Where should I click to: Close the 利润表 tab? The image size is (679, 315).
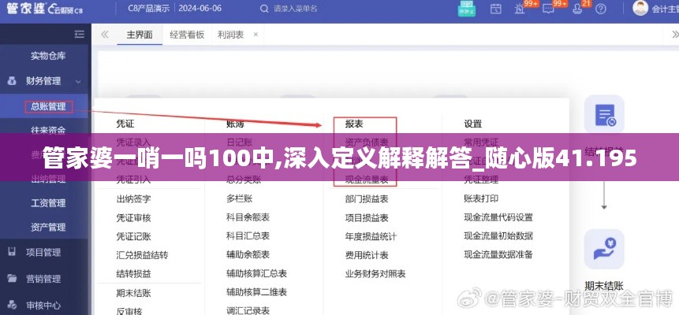pos(256,34)
